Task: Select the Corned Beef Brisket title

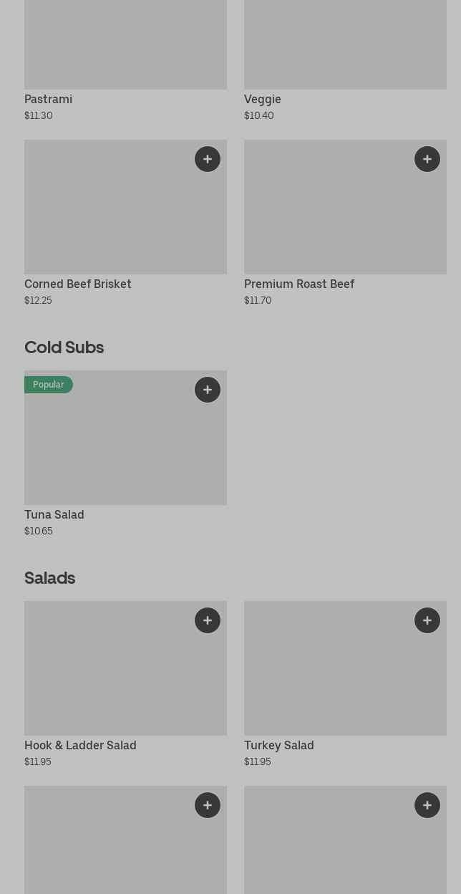Action: click(x=78, y=284)
